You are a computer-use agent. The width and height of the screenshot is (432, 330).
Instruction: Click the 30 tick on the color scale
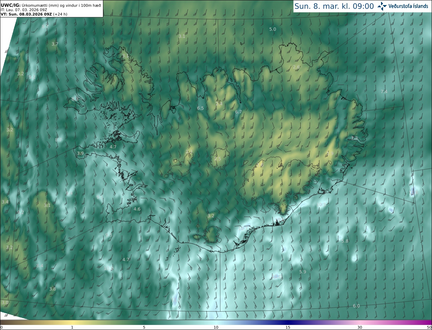click(360, 327)
